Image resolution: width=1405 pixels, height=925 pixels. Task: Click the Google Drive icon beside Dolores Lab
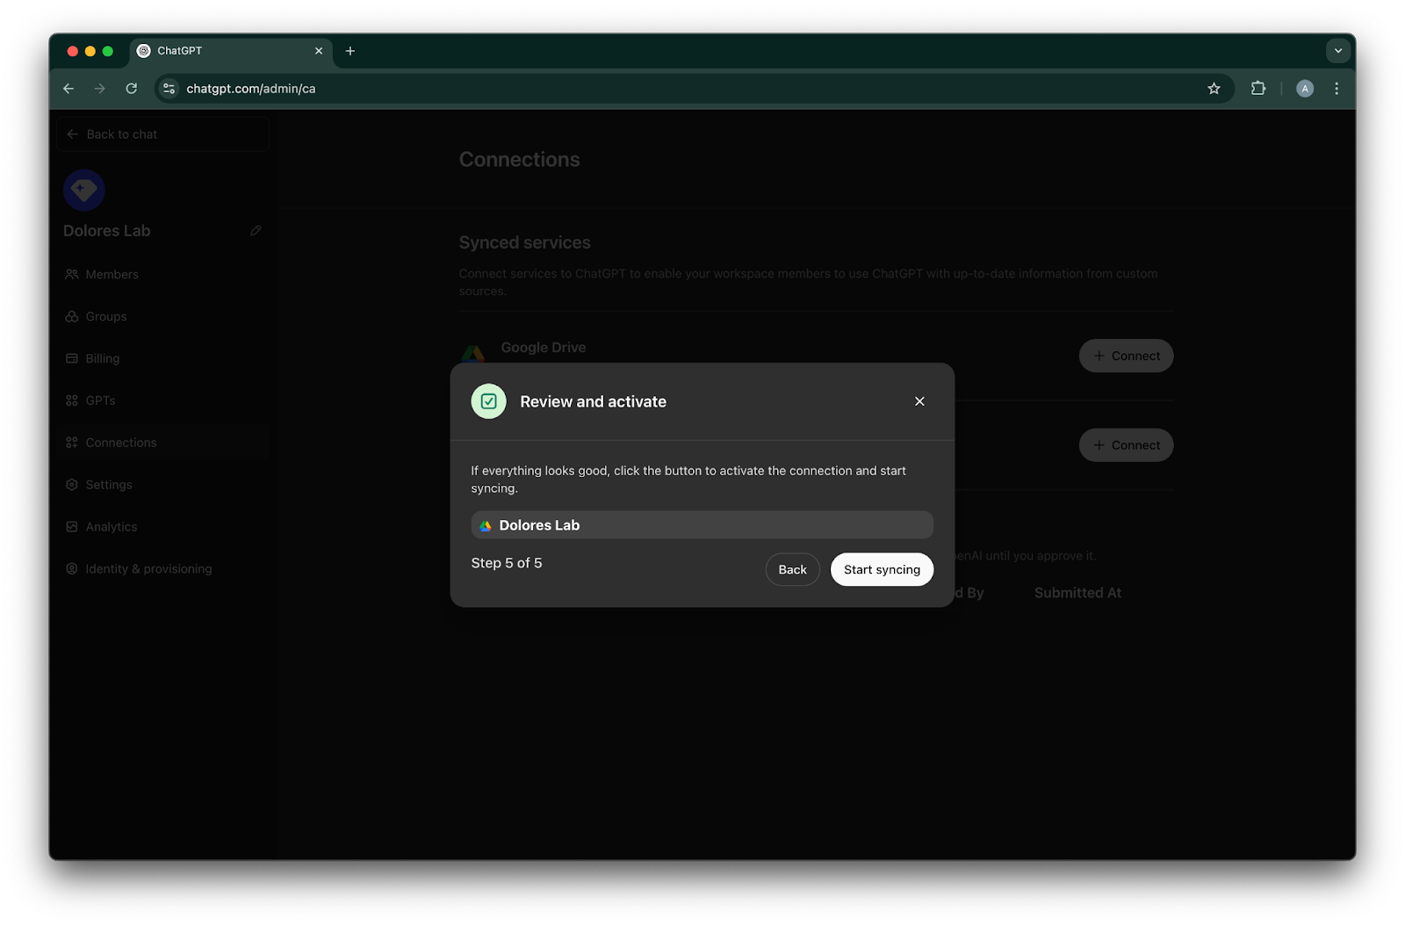click(x=486, y=525)
